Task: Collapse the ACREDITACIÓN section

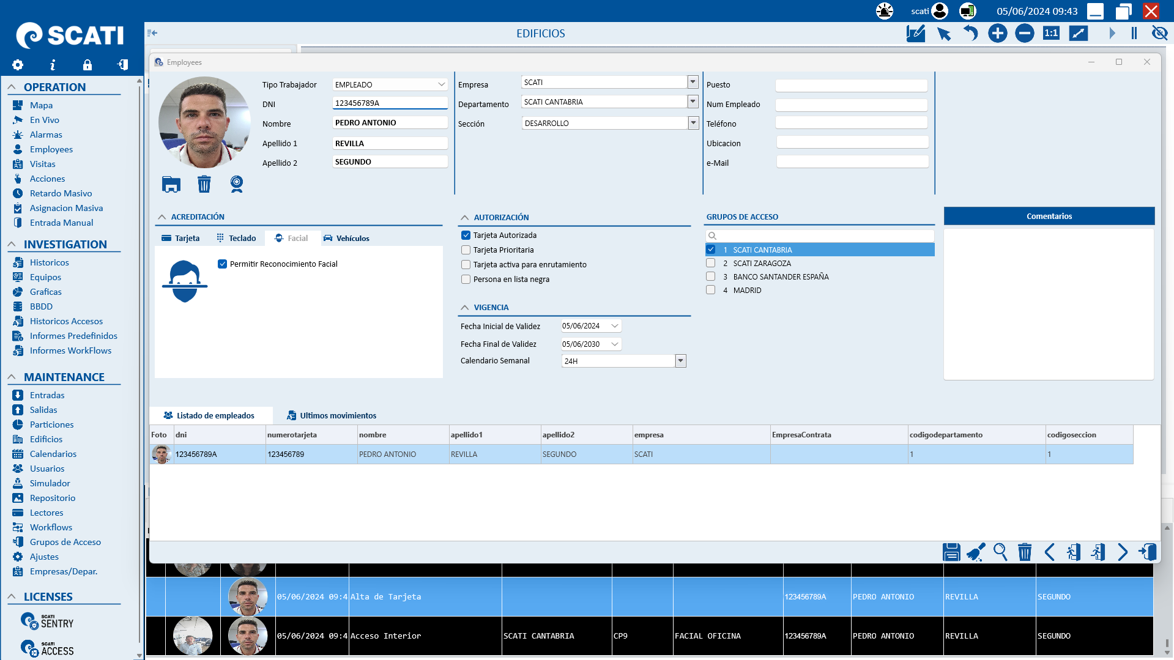Action: tap(162, 217)
